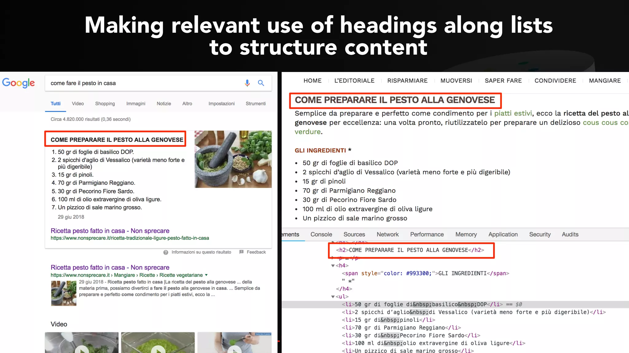Switch to the DevTools Audits tab
The image size is (629, 353).
pyautogui.click(x=570, y=234)
